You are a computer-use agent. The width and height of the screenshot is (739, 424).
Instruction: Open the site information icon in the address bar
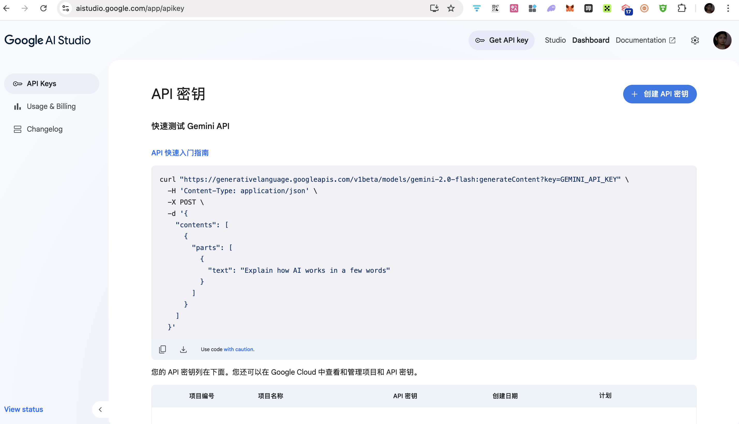point(66,8)
